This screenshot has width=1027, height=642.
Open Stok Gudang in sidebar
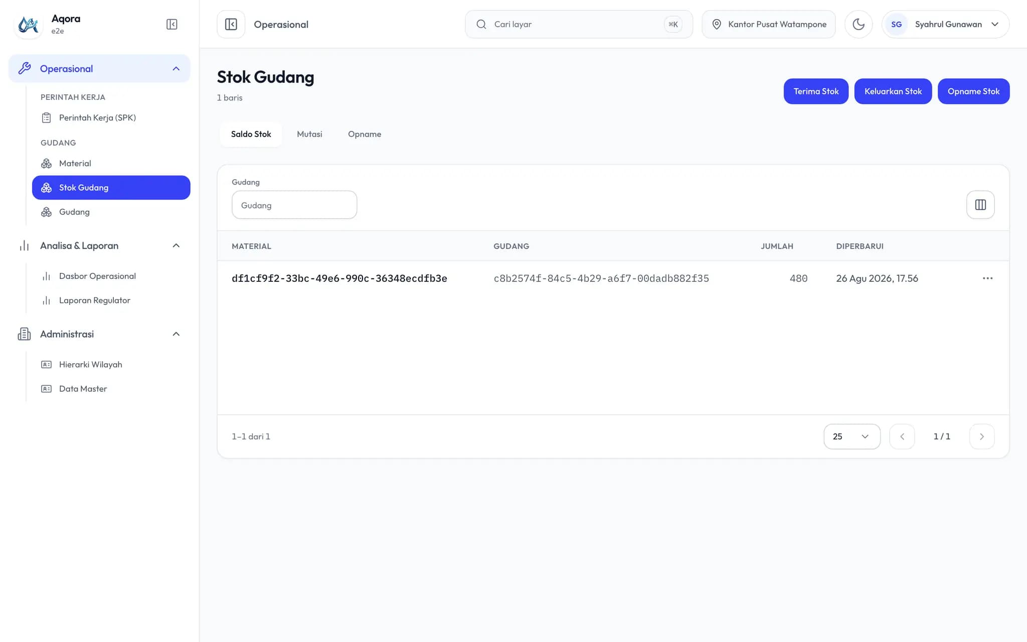[111, 188]
